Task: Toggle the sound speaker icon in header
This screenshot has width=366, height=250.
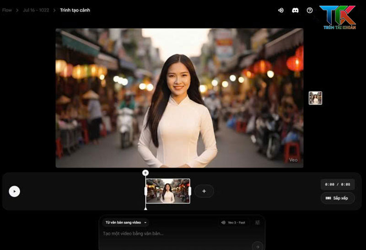Action: [281, 10]
